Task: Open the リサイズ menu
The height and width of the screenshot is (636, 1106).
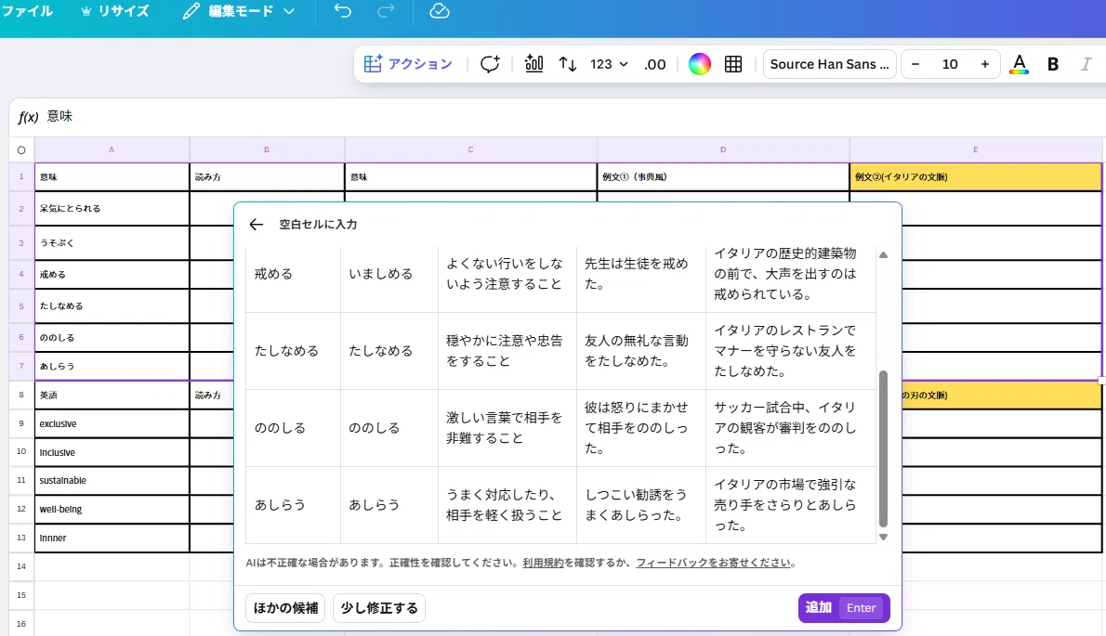Action: 115,11
